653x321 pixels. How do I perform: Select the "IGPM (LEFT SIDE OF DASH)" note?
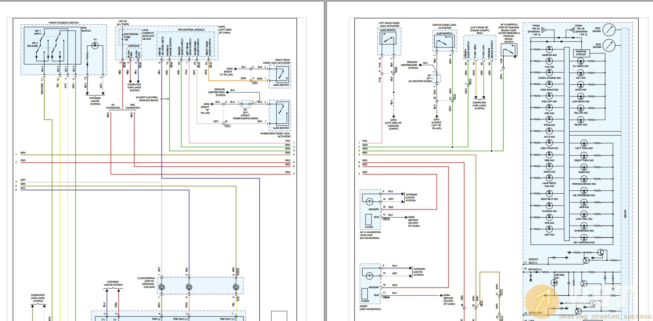click(225, 30)
